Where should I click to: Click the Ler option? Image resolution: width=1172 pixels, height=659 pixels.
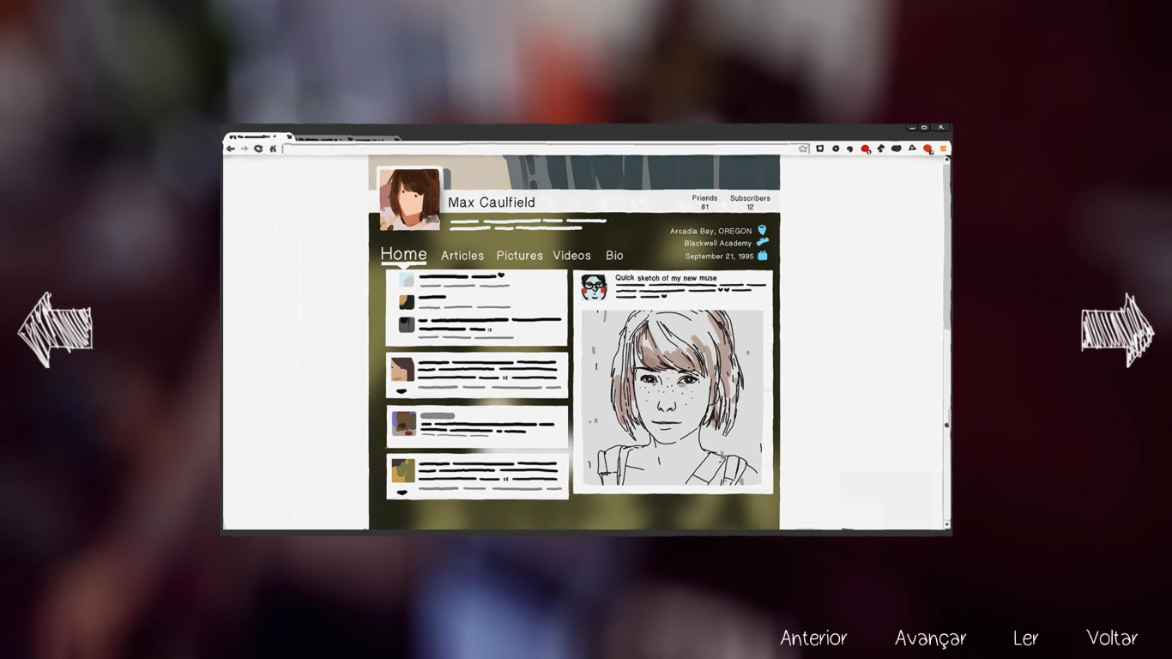pyautogui.click(x=1025, y=638)
